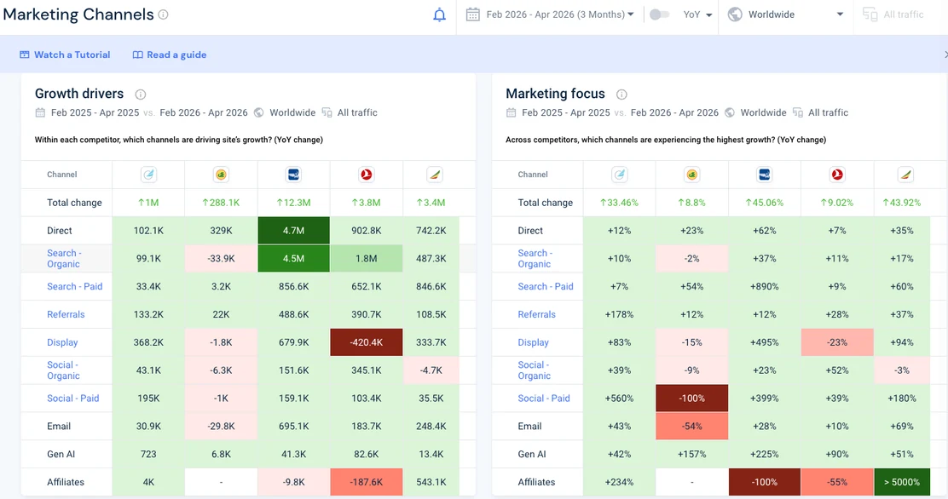Click the tutorial video icon beside Watch a Tutorial
The width and height of the screenshot is (948, 499).
click(x=24, y=54)
